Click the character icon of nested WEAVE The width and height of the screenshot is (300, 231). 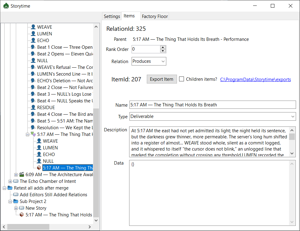pyautogui.click(x=39, y=141)
